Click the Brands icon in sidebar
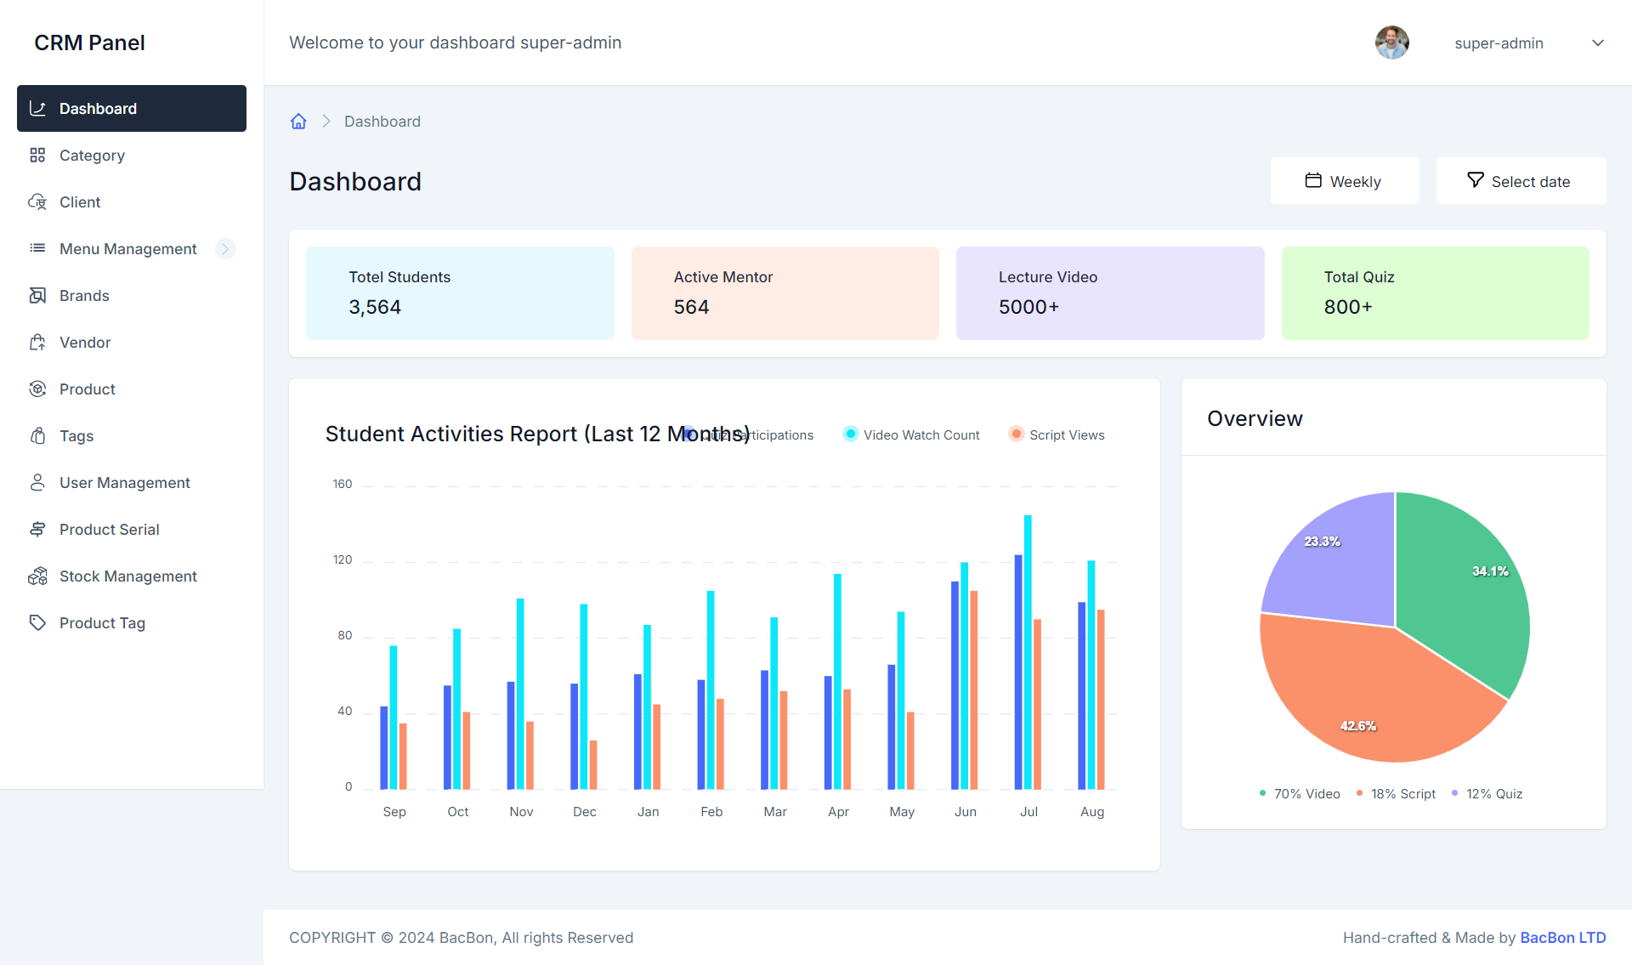The height and width of the screenshot is (965, 1632). (37, 295)
